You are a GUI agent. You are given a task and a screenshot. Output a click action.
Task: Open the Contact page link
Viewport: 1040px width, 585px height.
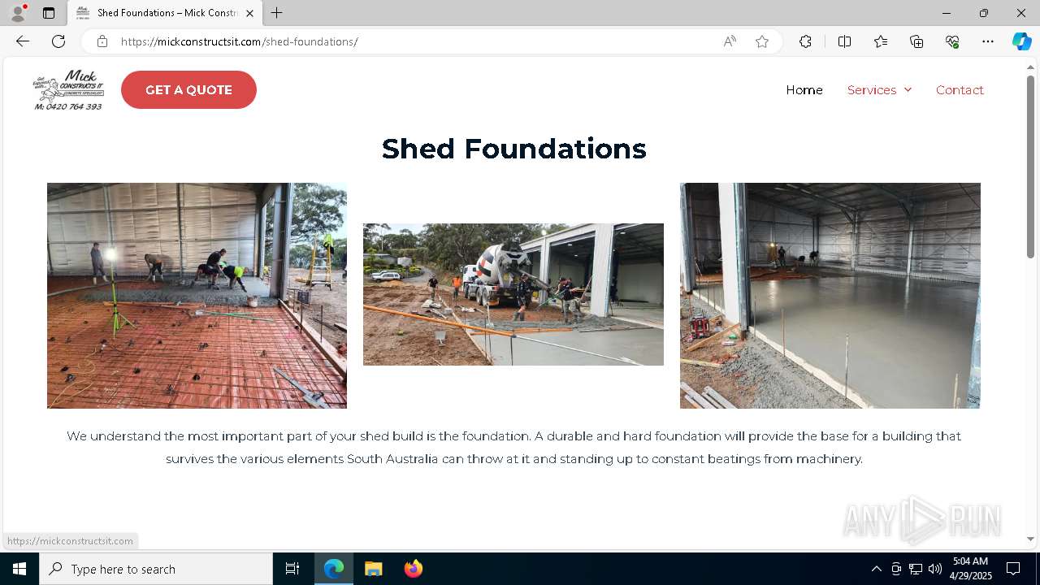960,90
